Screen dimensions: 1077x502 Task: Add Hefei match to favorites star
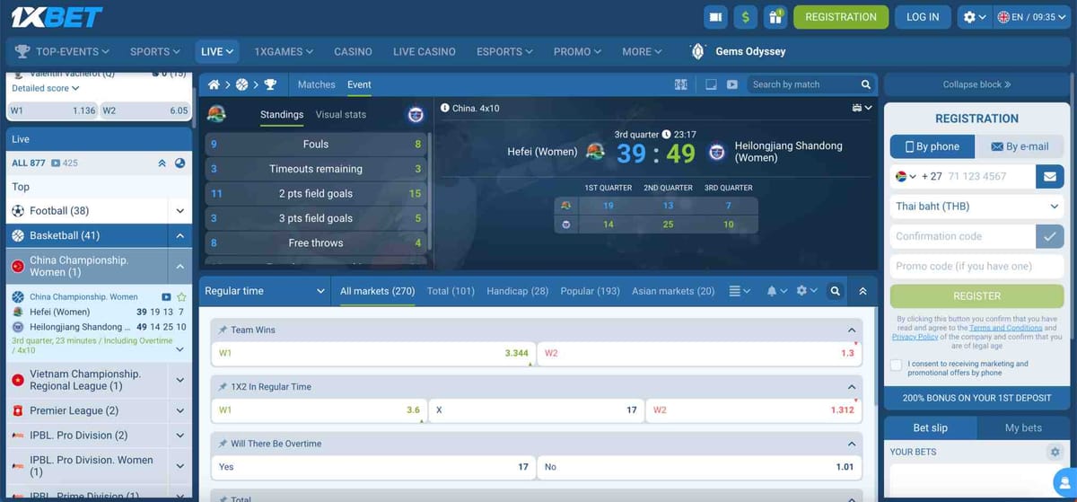click(181, 296)
